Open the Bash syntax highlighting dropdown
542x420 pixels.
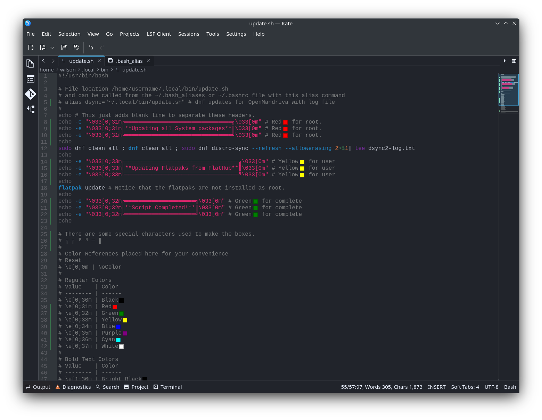(510, 387)
